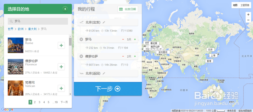The image size is (253, 112).
Task: Click the 北京(返回) itinerary row
Action: (x=108, y=73)
